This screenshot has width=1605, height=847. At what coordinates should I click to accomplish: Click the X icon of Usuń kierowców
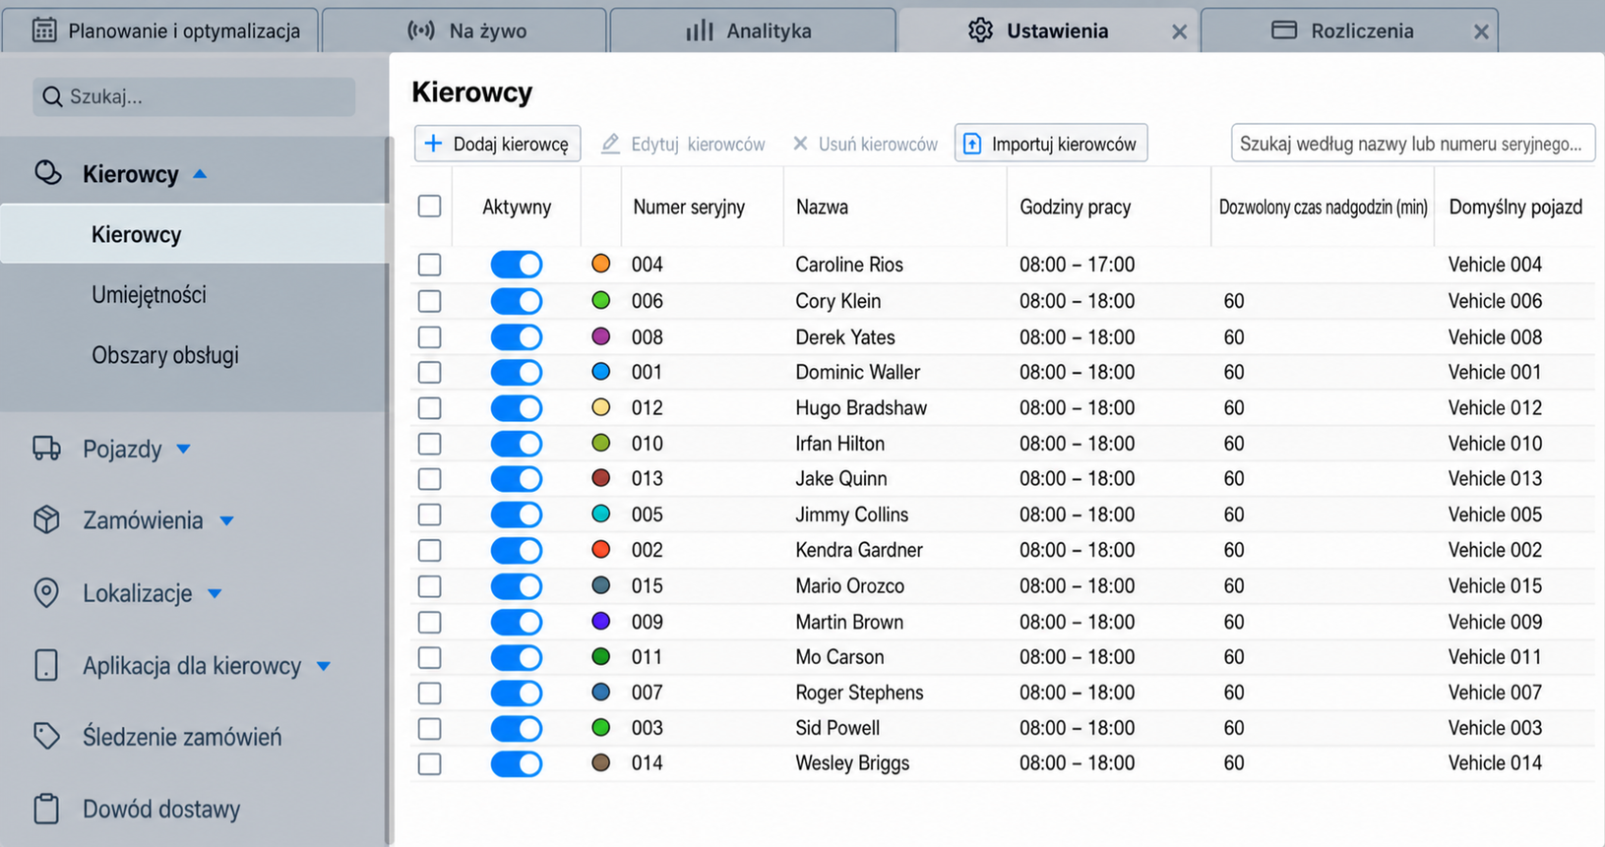pos(800,144)
